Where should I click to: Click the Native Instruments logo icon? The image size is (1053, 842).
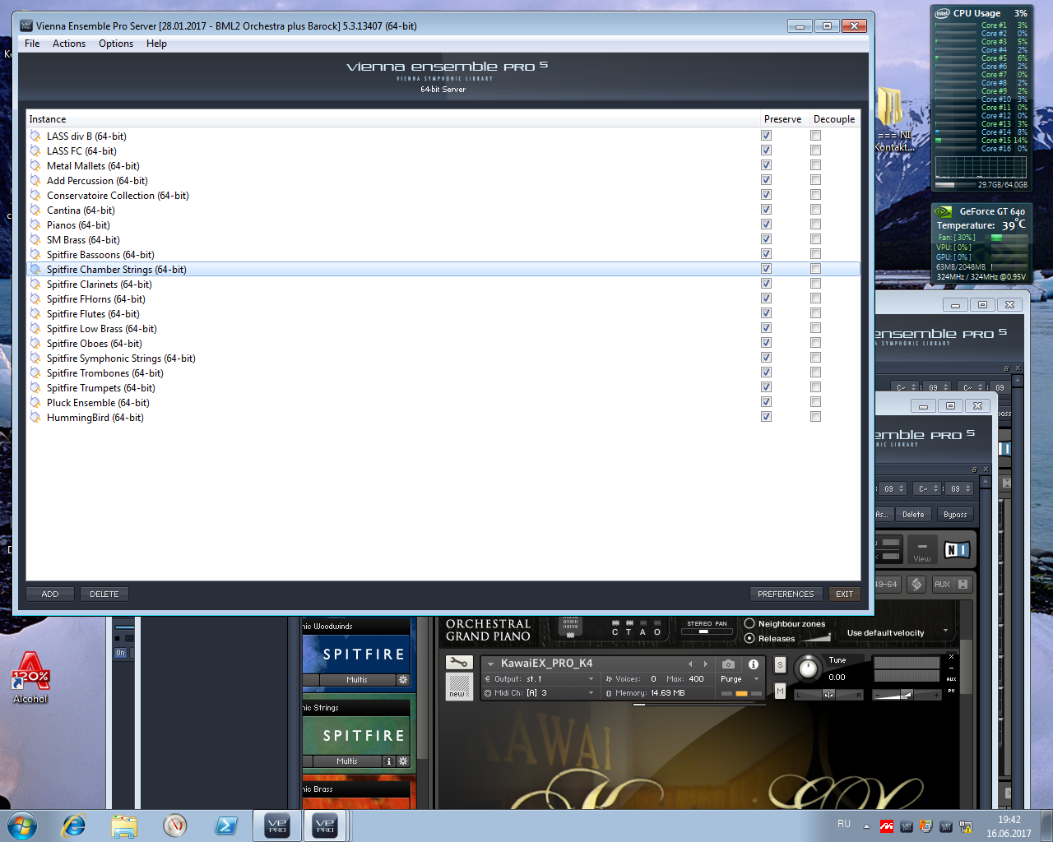pos(957,550)
